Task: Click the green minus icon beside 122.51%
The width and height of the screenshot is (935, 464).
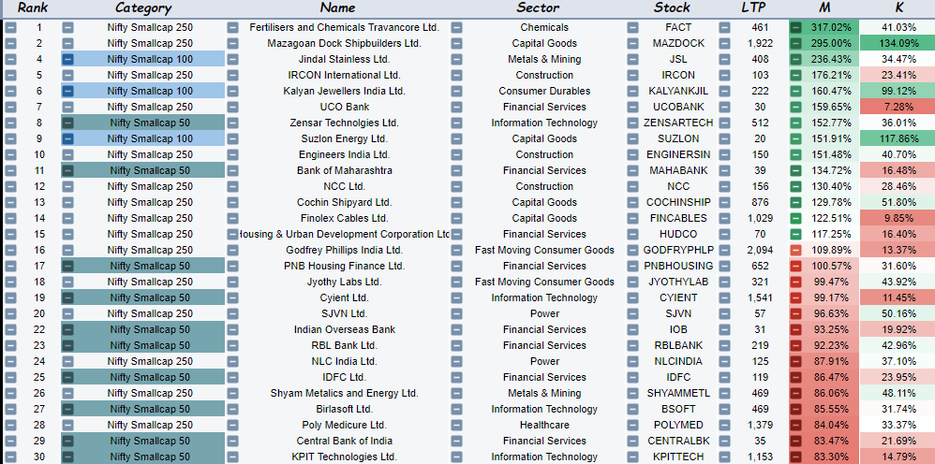Action: [795, 218]
